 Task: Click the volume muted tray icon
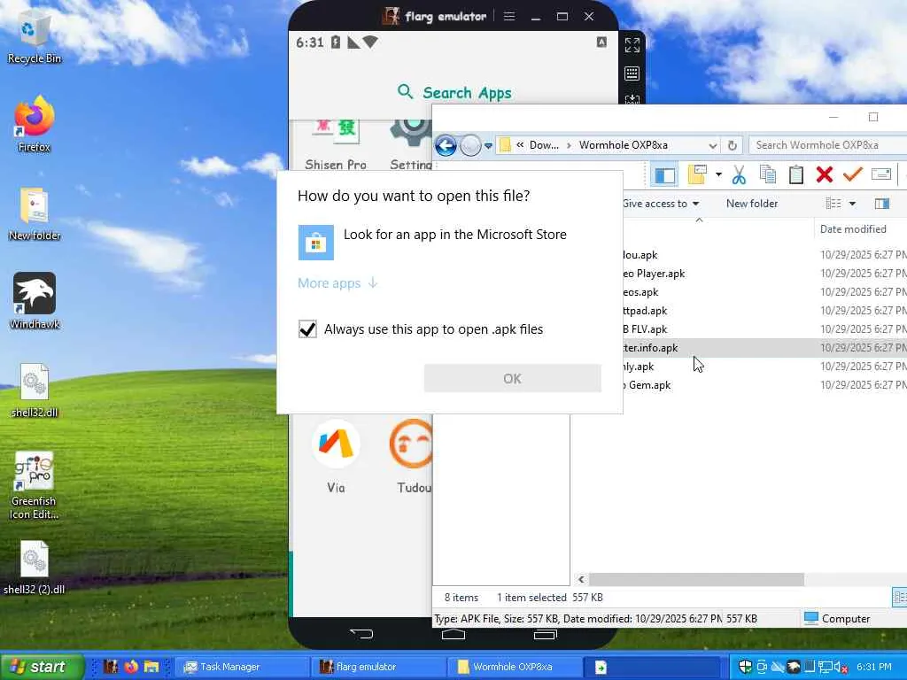pyautogui.click(x=840, y=667)
